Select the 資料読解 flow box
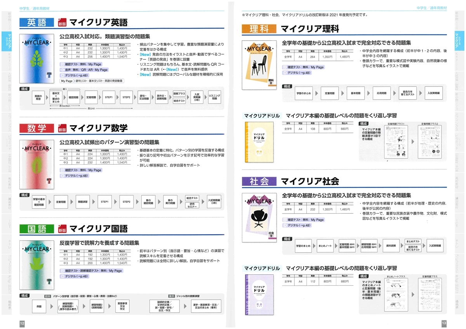Image resolution: width=466 pixels, height=329 pixels. pyautogui.click(x=391, y=246)
